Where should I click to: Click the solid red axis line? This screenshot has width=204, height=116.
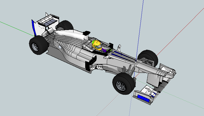180,32
